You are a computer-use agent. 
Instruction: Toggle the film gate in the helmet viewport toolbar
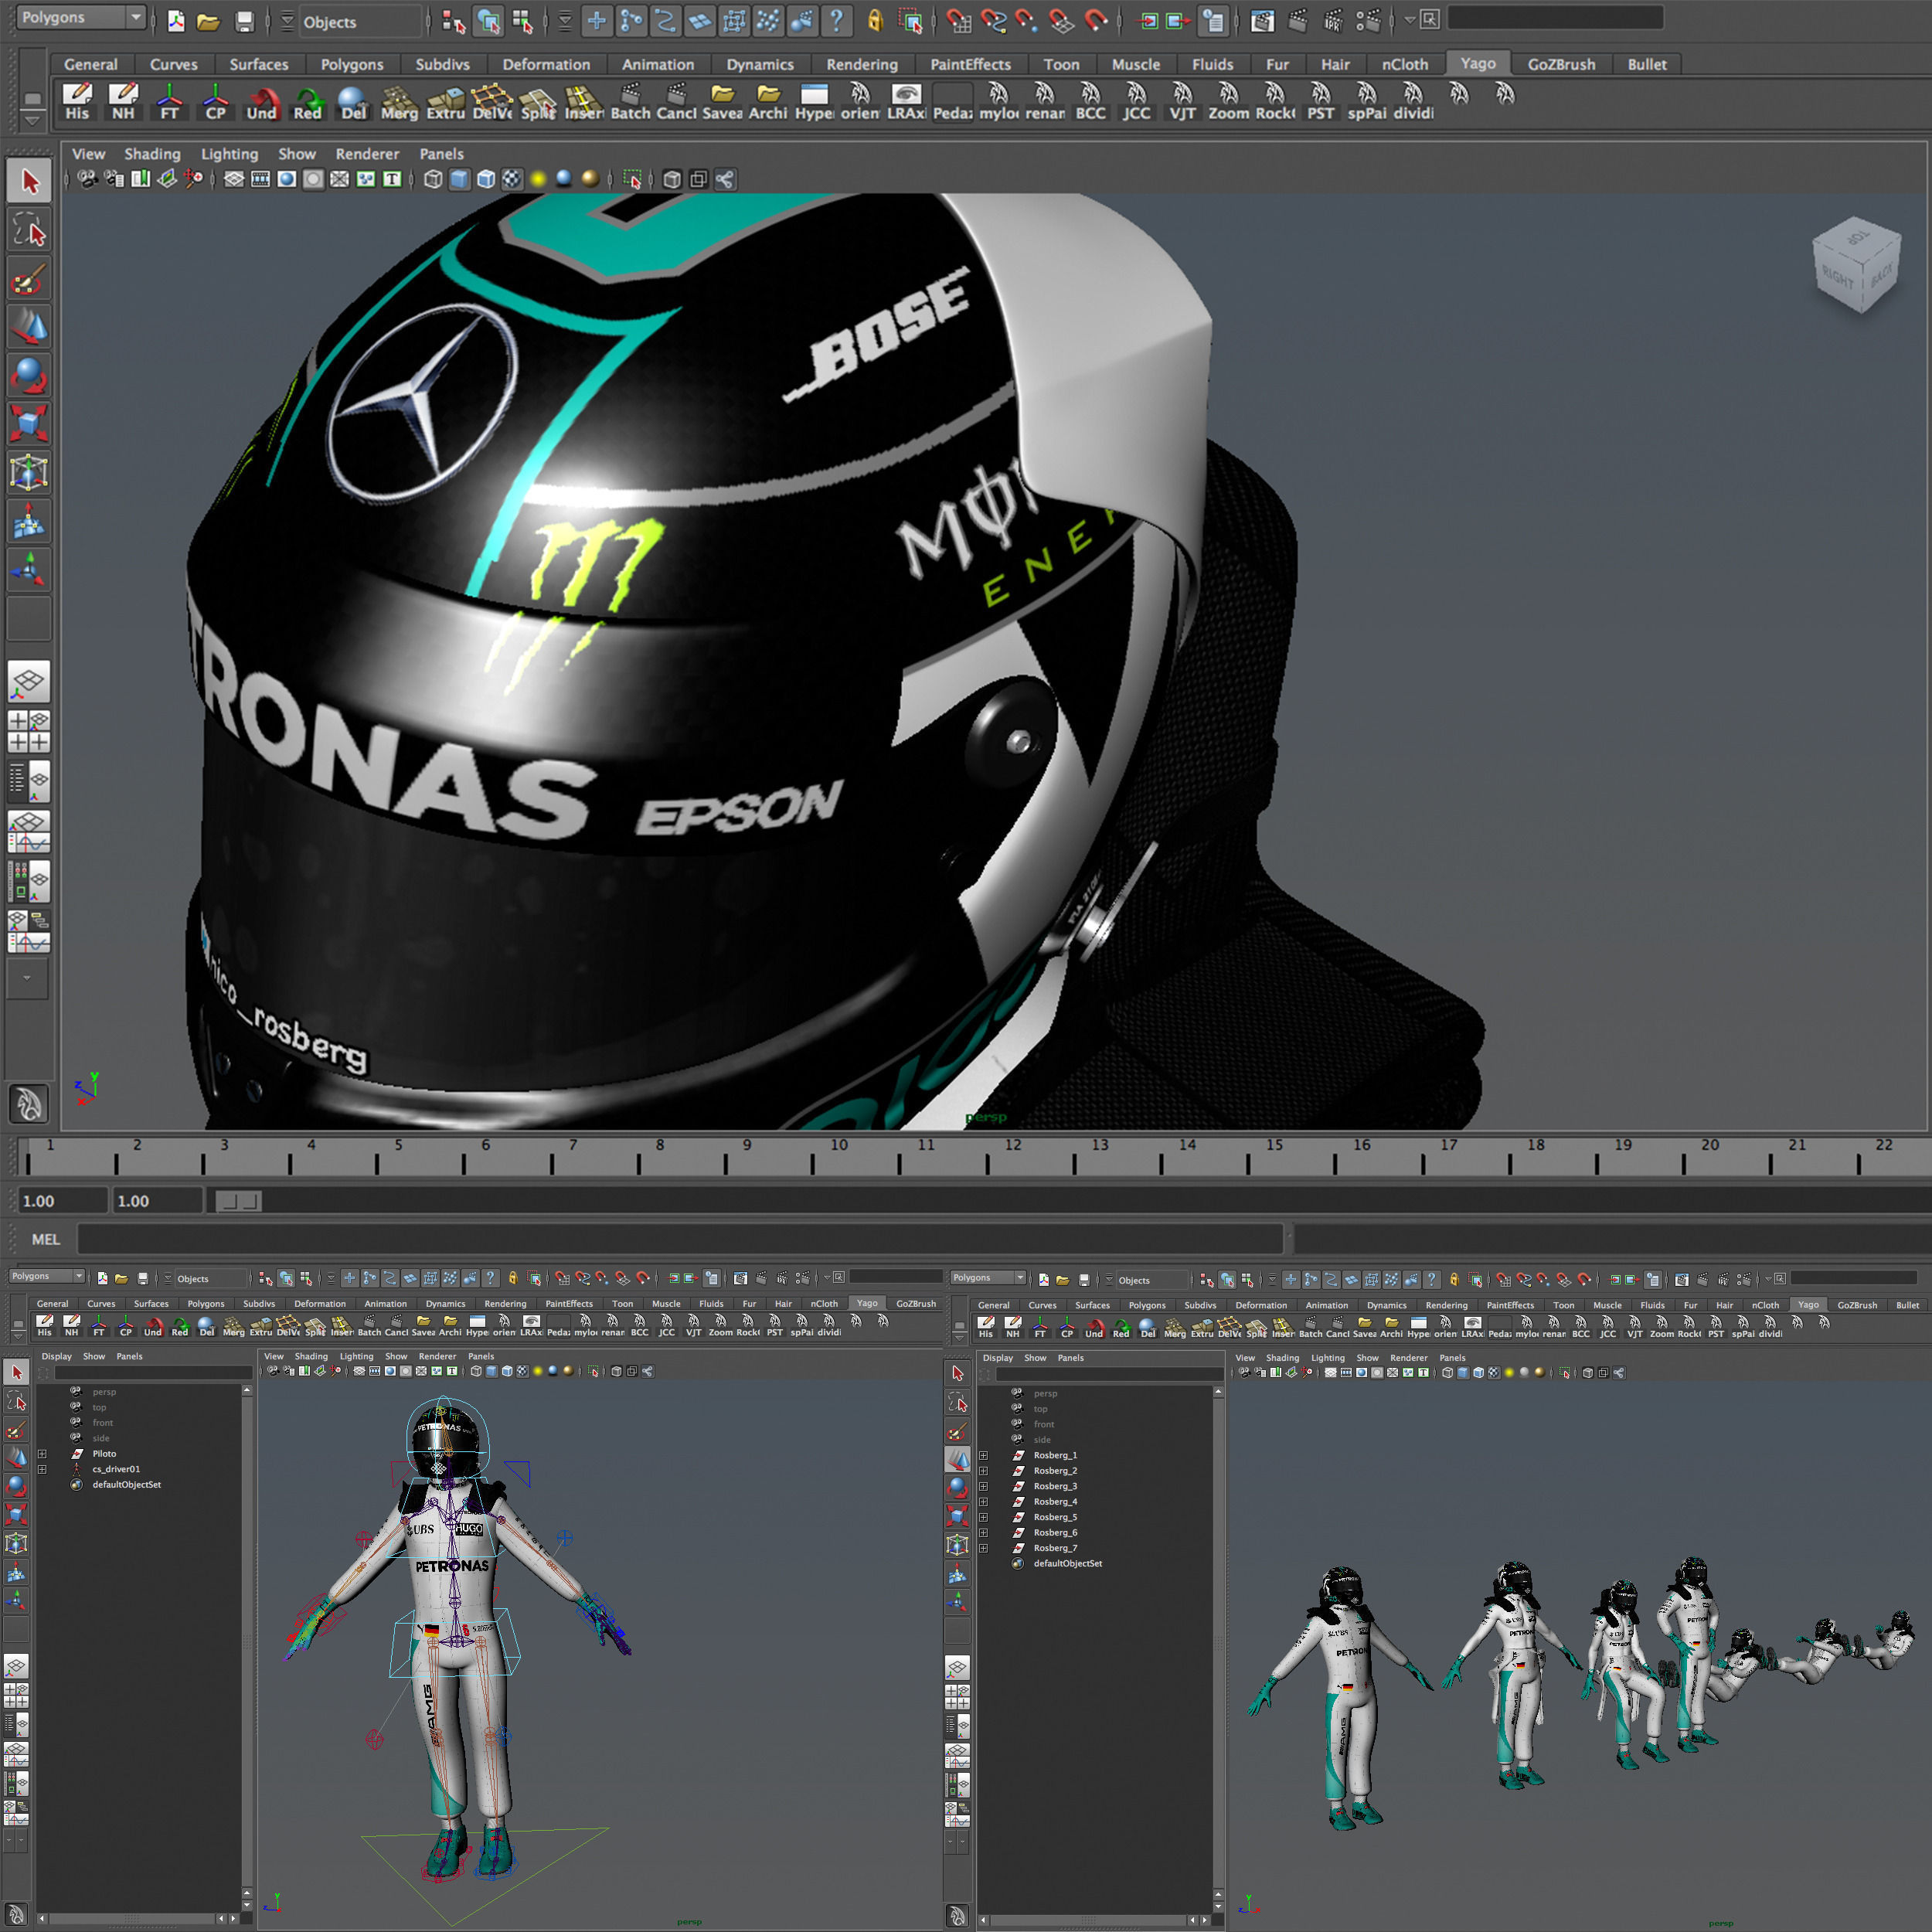(x=261, y=179)
